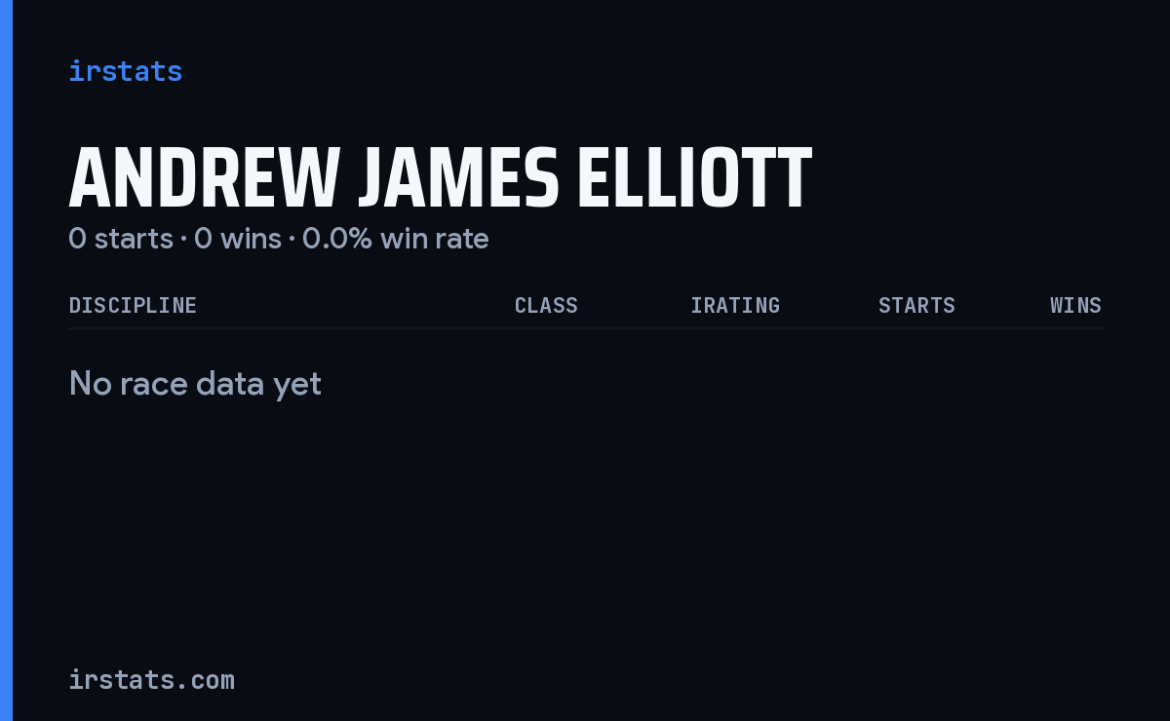Sort by the CLASS column header

pos(546,305)
